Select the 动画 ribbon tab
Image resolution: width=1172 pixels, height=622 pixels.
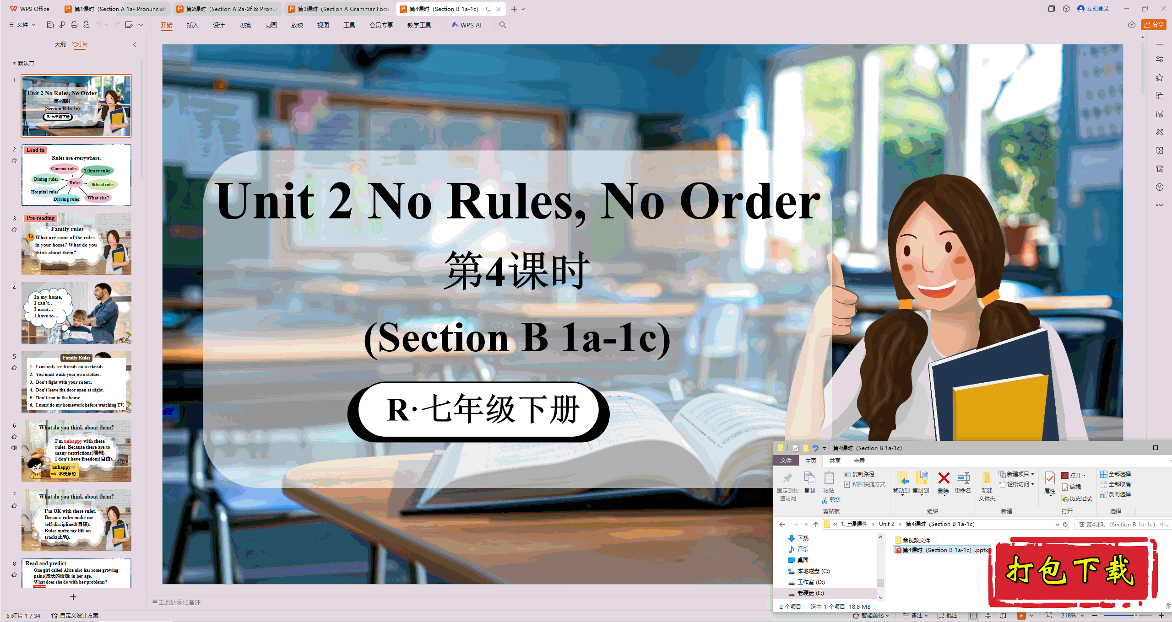pyautogui.click(x=271, y=25)
